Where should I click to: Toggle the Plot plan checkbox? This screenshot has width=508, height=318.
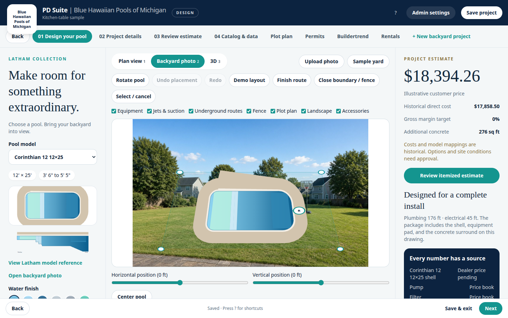(x=273, y=111)
